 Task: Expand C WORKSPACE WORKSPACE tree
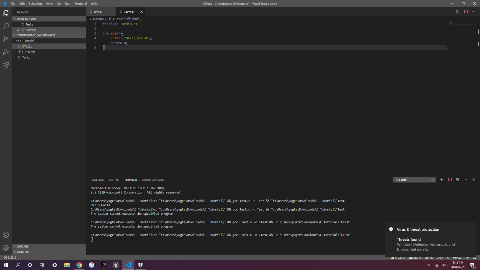point(14,35)
